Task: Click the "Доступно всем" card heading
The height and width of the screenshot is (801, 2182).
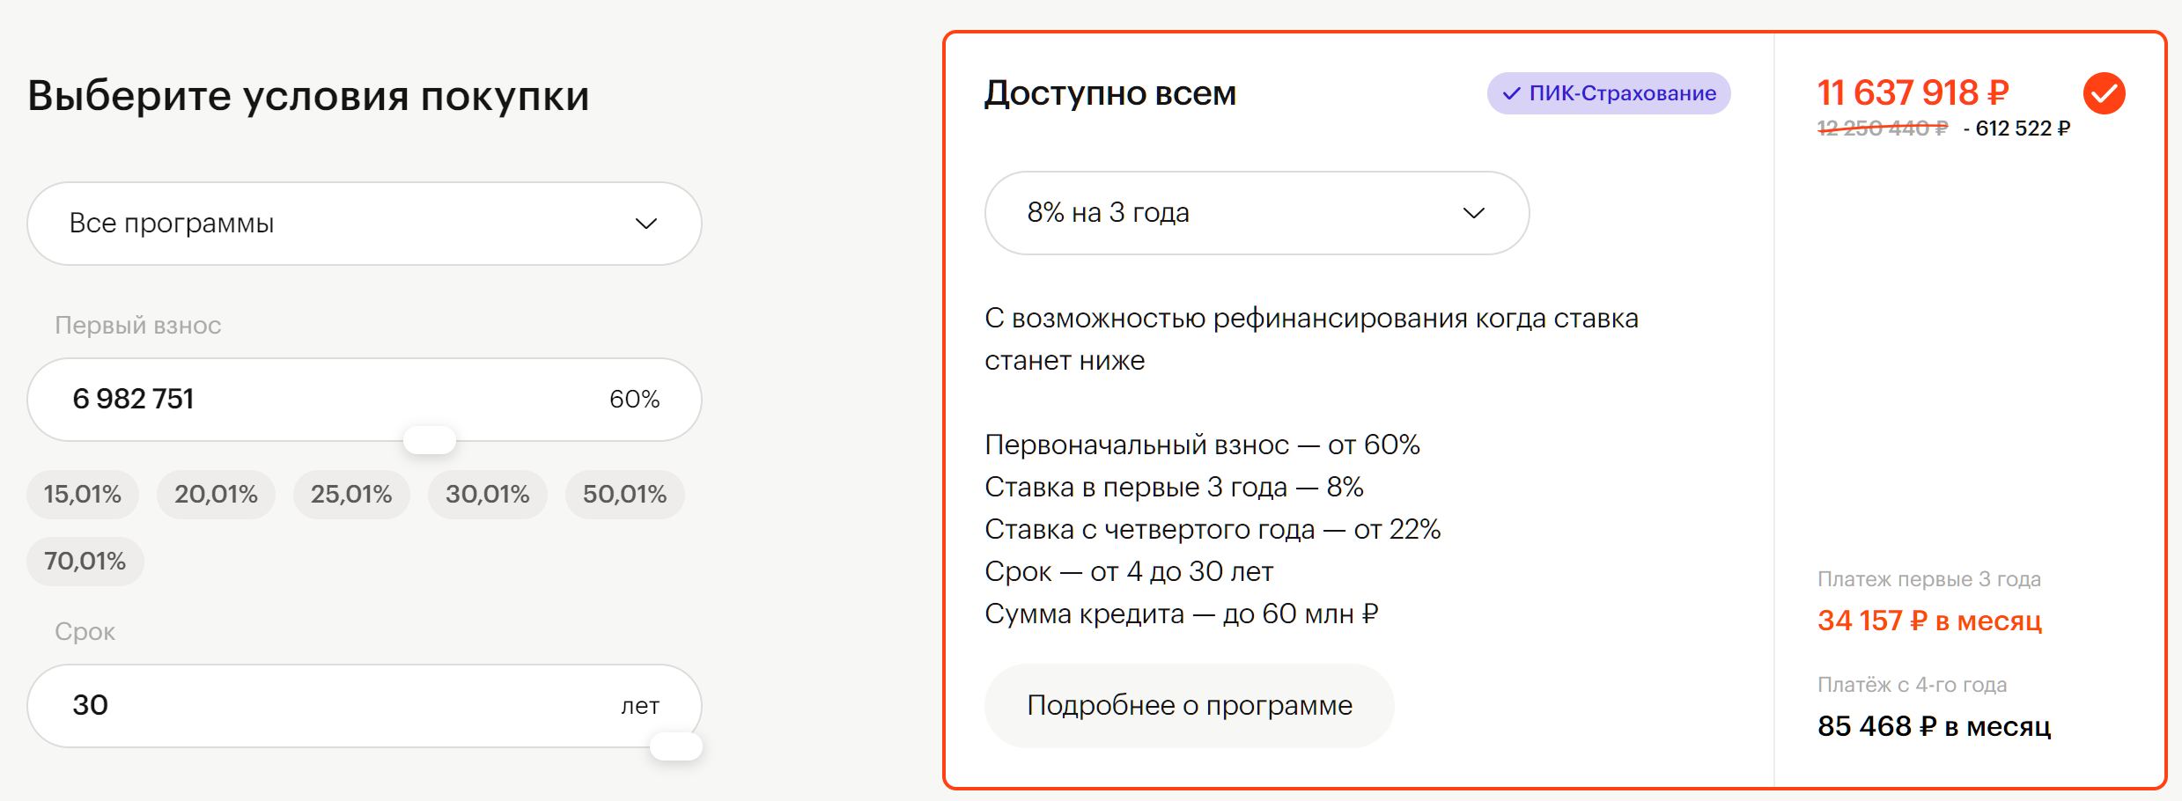Action: [x=1109, y=93]
